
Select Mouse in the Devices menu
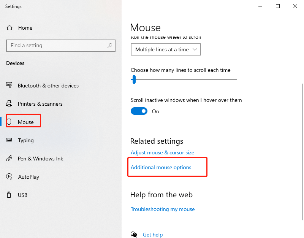coord(25,122)
